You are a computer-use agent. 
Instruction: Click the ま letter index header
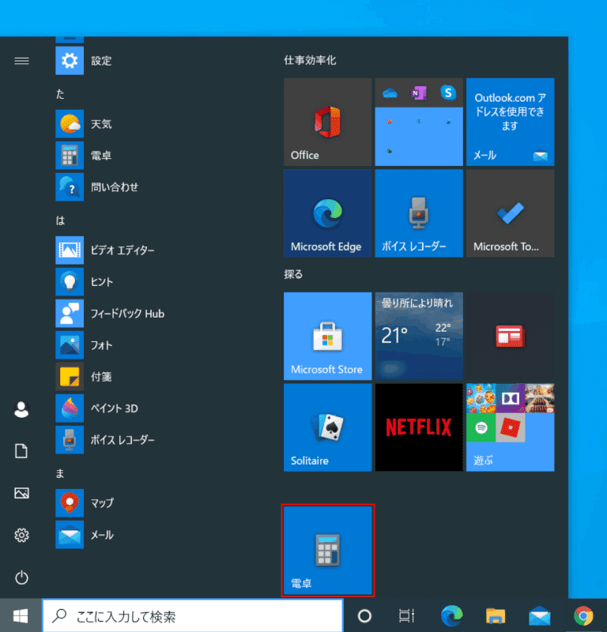click(60, 473)
